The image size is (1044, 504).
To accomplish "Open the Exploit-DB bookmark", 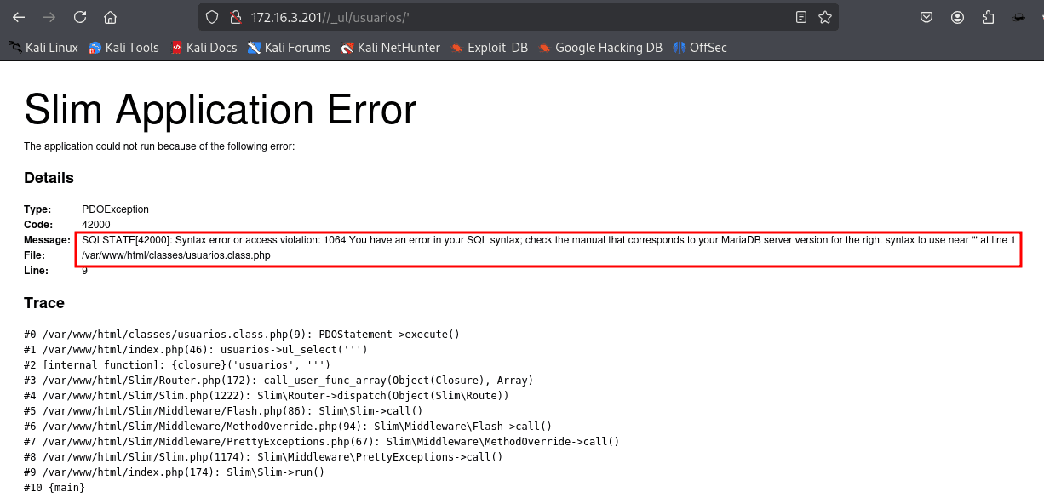I will (490, 48).
